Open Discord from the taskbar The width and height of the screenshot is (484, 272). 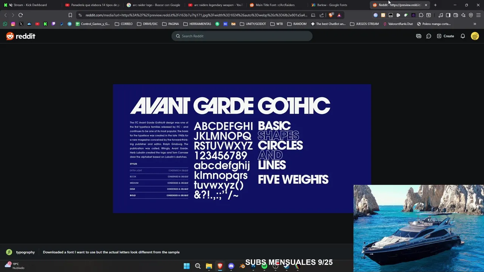coord(231,266)
